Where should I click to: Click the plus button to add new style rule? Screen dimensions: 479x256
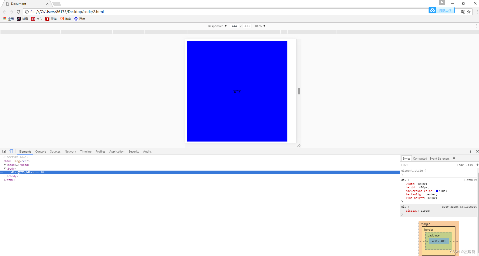tap(477, 165)
